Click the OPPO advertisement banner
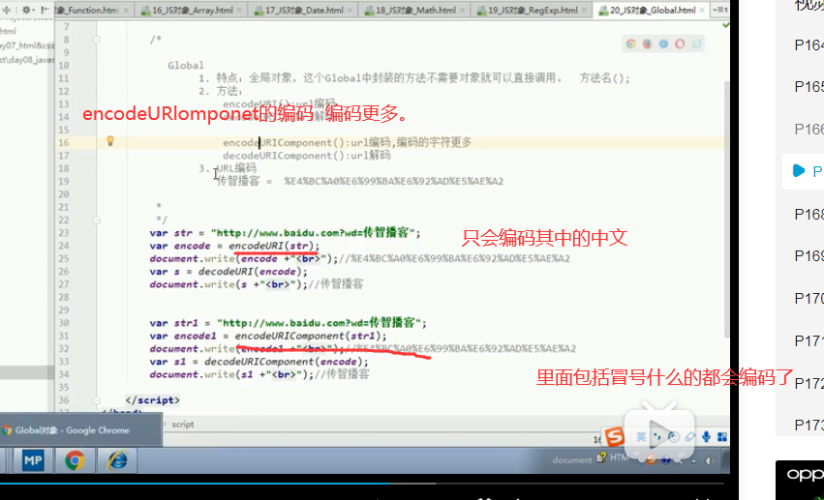Viewport: 824px width, 500px height. tap(800, 479)
